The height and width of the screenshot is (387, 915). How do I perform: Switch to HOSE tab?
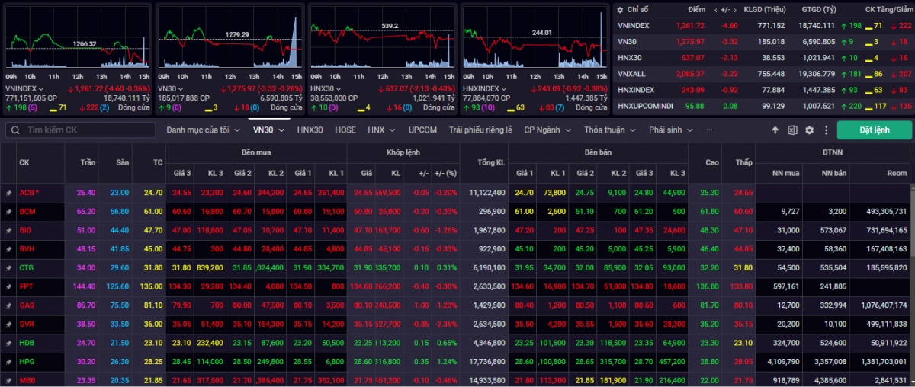pos(345,130)
